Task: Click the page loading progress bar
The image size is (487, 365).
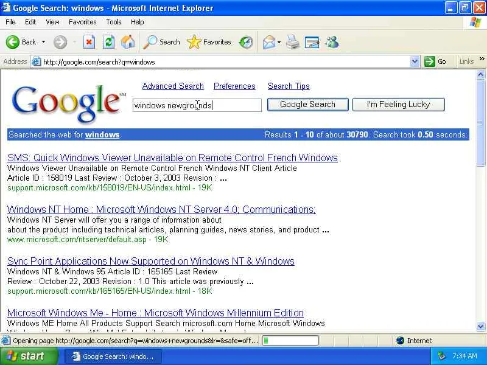Action: 290,341
